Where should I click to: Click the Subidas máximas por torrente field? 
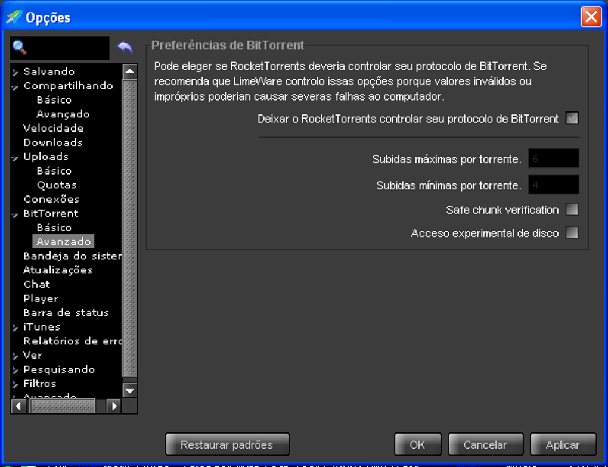click(x=553, y=158)
